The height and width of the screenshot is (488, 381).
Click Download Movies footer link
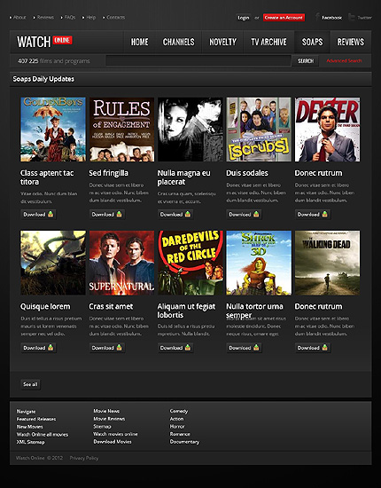pos(113,442)
